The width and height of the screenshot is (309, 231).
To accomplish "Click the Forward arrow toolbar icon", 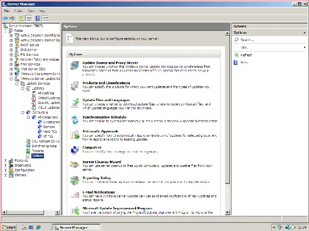I will (12, 18).
